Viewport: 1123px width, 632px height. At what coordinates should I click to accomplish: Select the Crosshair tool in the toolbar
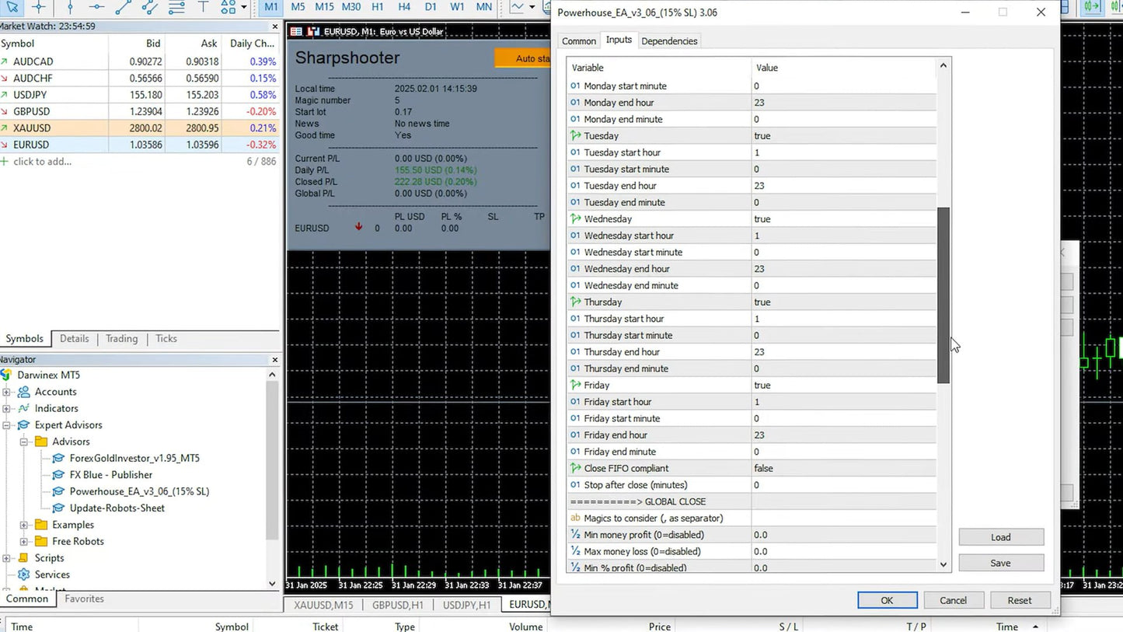(39, 9)
